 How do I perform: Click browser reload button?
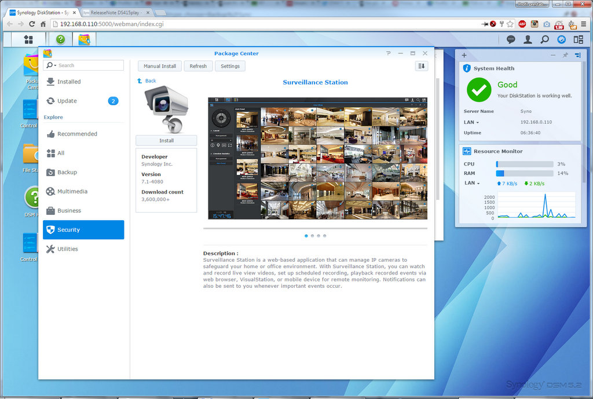32,24
